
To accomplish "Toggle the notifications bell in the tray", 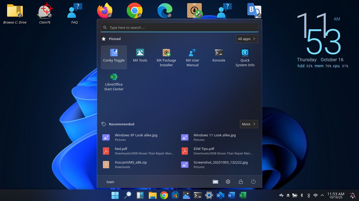I will point(353,195).
